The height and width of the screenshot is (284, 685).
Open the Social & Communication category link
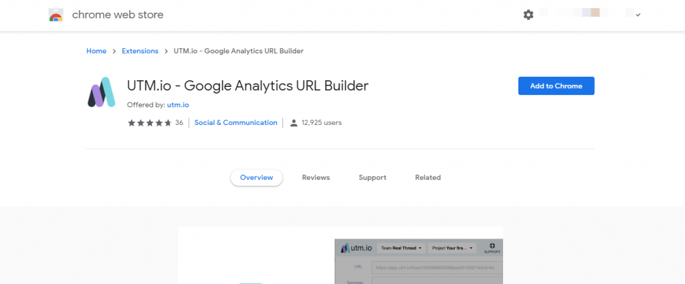pyautogui.click(x=235, y=123)
